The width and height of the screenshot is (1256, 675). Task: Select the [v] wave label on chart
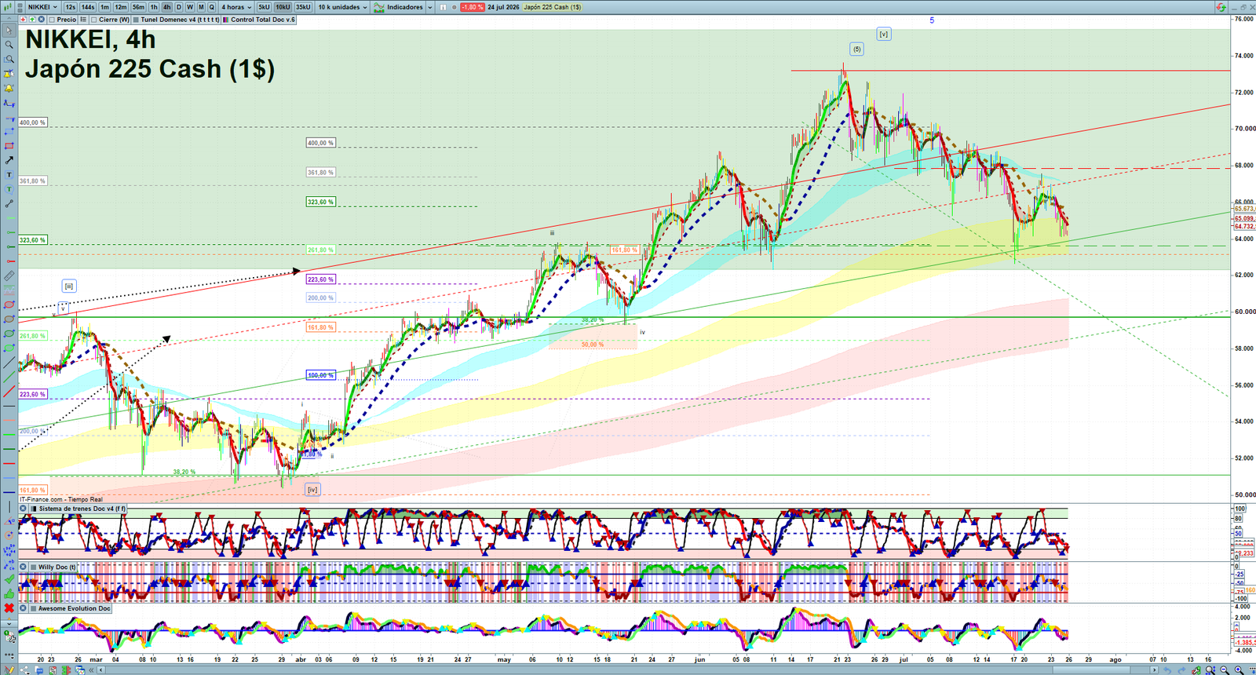coord(884,34)
